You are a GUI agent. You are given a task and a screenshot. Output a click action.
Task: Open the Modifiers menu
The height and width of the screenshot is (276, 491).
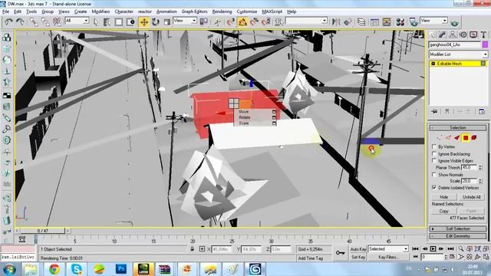click(101, 11)
